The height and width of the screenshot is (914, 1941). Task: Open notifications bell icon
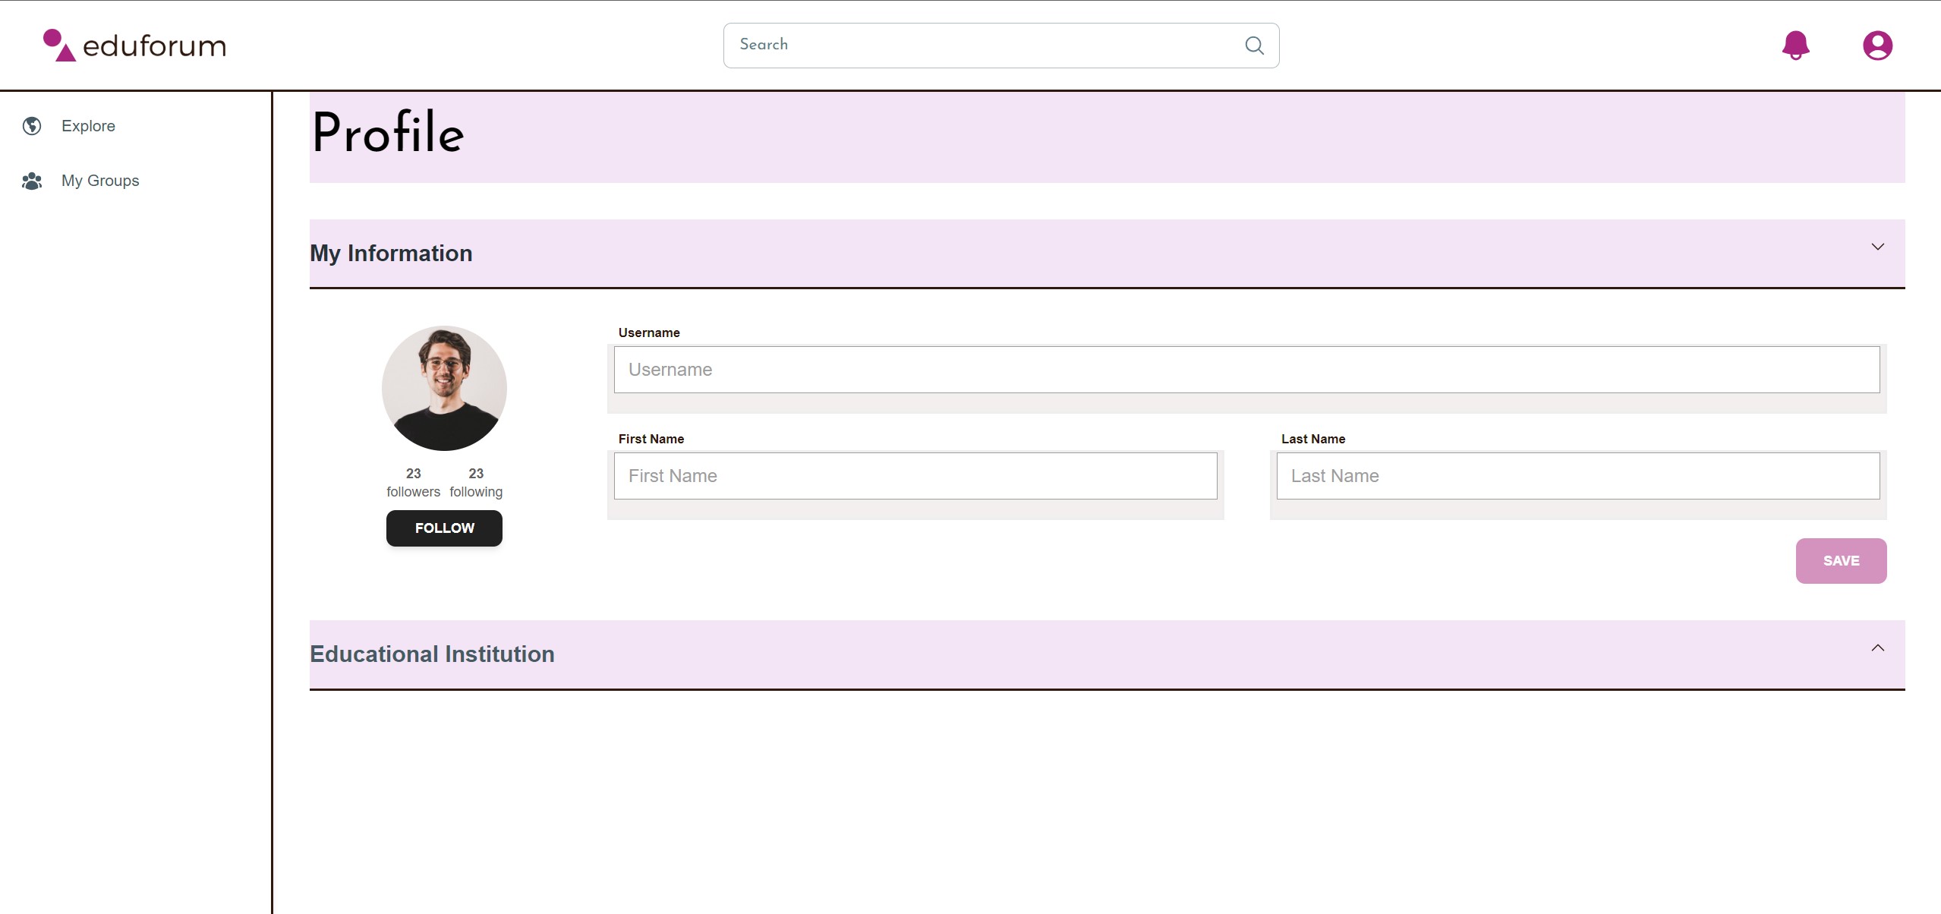tap(1795, 46)
